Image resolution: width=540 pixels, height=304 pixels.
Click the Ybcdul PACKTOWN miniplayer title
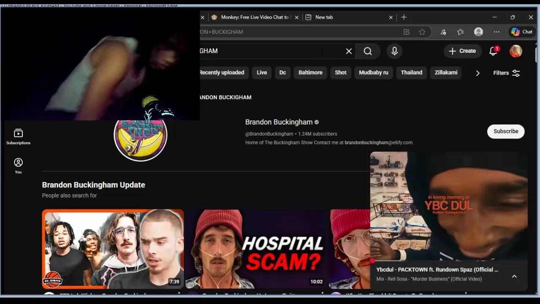(437, 269)
